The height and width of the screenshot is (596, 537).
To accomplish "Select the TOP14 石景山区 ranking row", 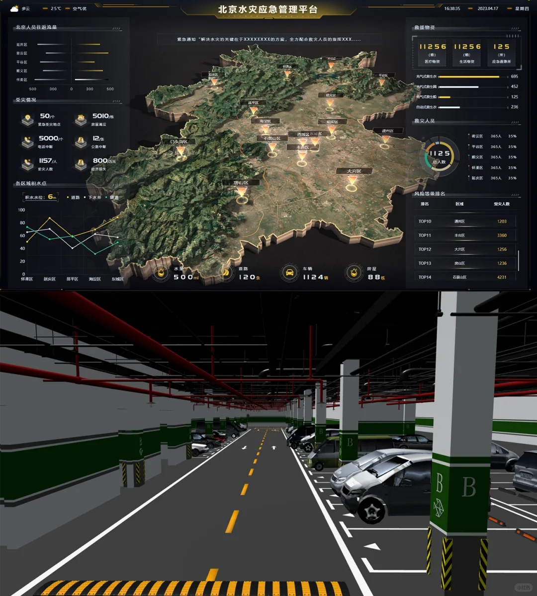I will [x=465, y=277].
